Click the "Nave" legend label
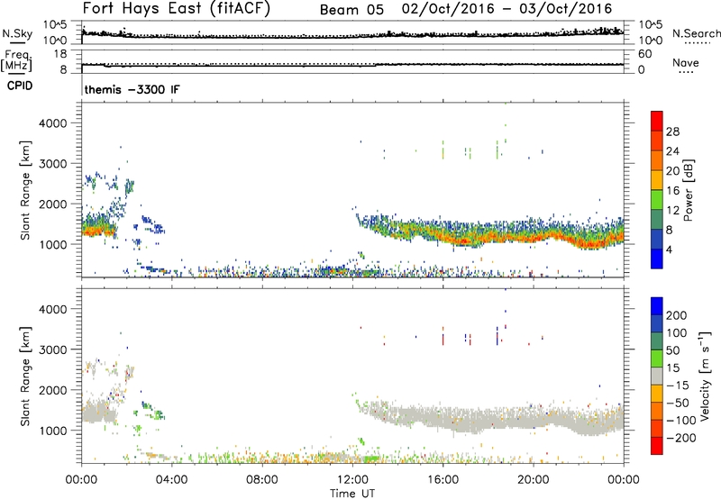This screenshot has height=499, width=721. click(x=686, y=63)
